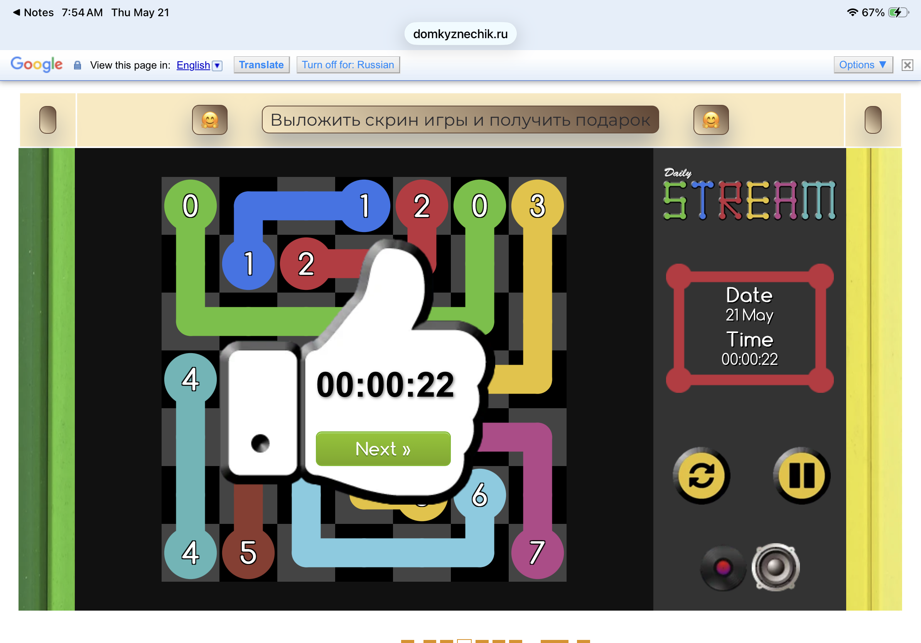Select the second green 0 node
The image size is (921, 643).
479,205
